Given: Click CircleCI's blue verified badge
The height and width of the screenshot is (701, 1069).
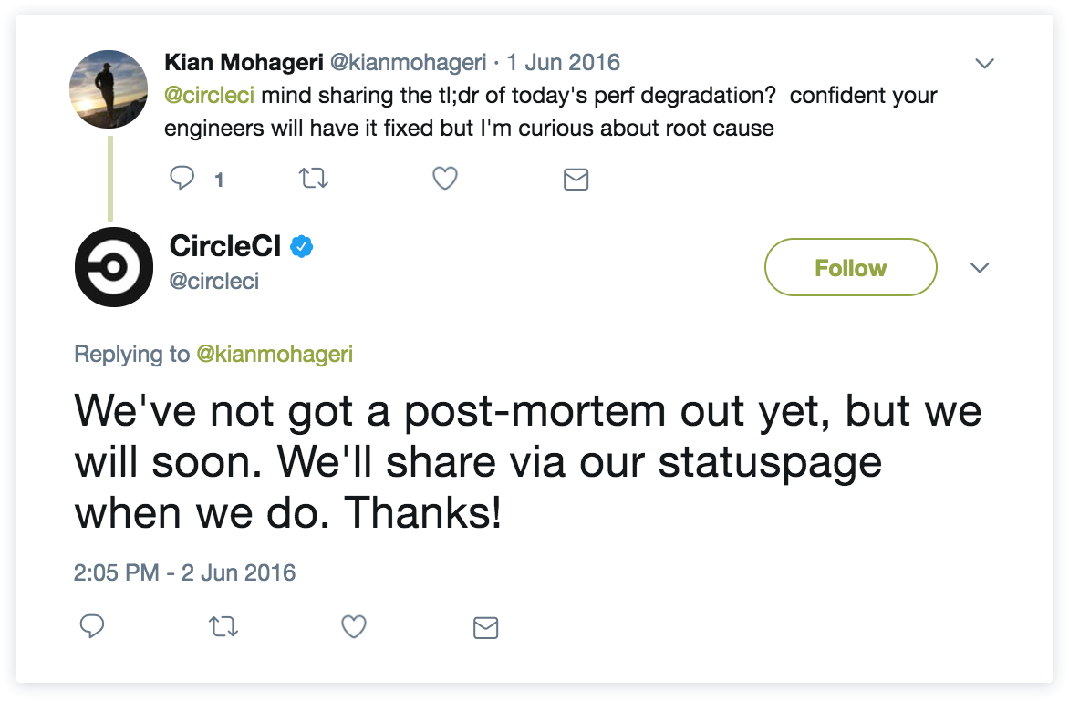Looking at the screenshot, I should [302, 246].
